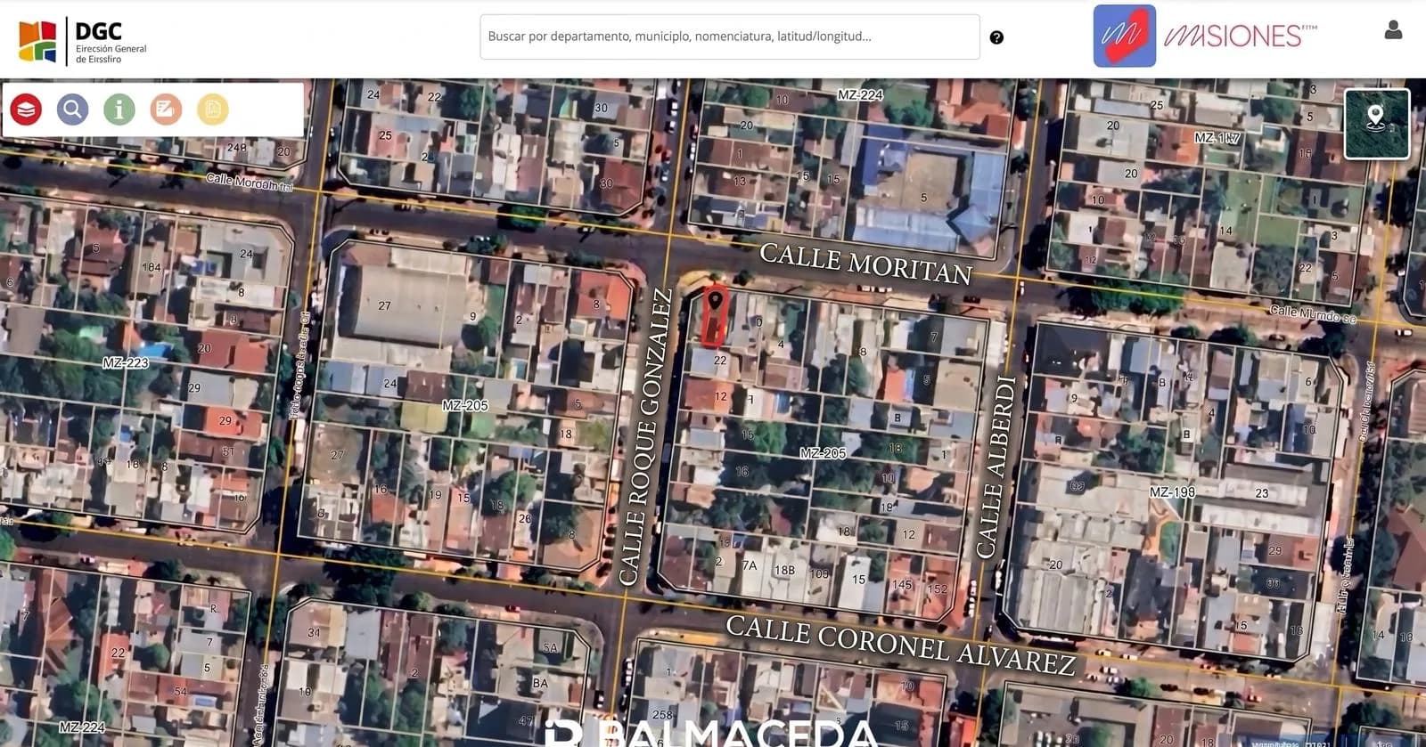
Task: Click the Misiones logo
Action: tap(1205, 36)
